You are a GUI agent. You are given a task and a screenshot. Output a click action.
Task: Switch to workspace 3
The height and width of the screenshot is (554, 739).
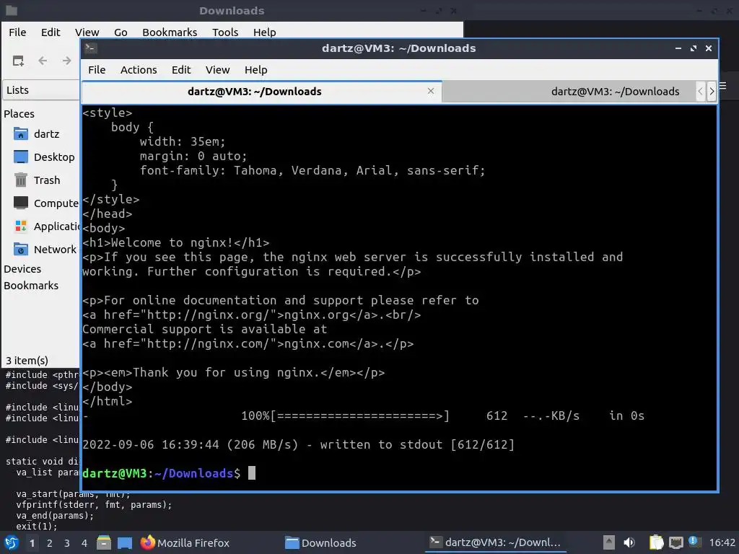tap(67, 543)
